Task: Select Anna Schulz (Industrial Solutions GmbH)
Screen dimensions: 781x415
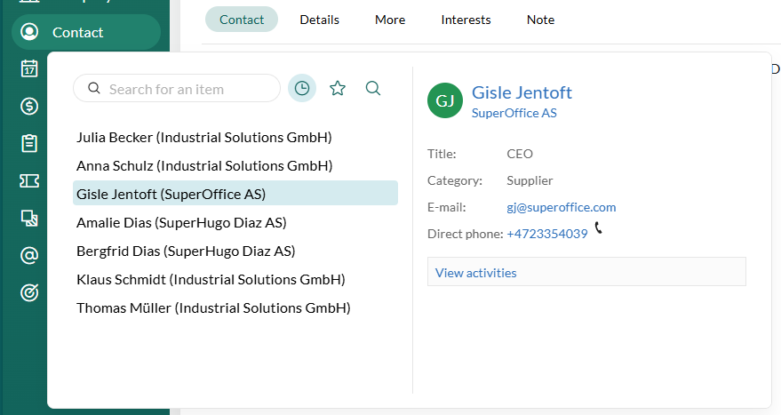Action: point(204,166)
